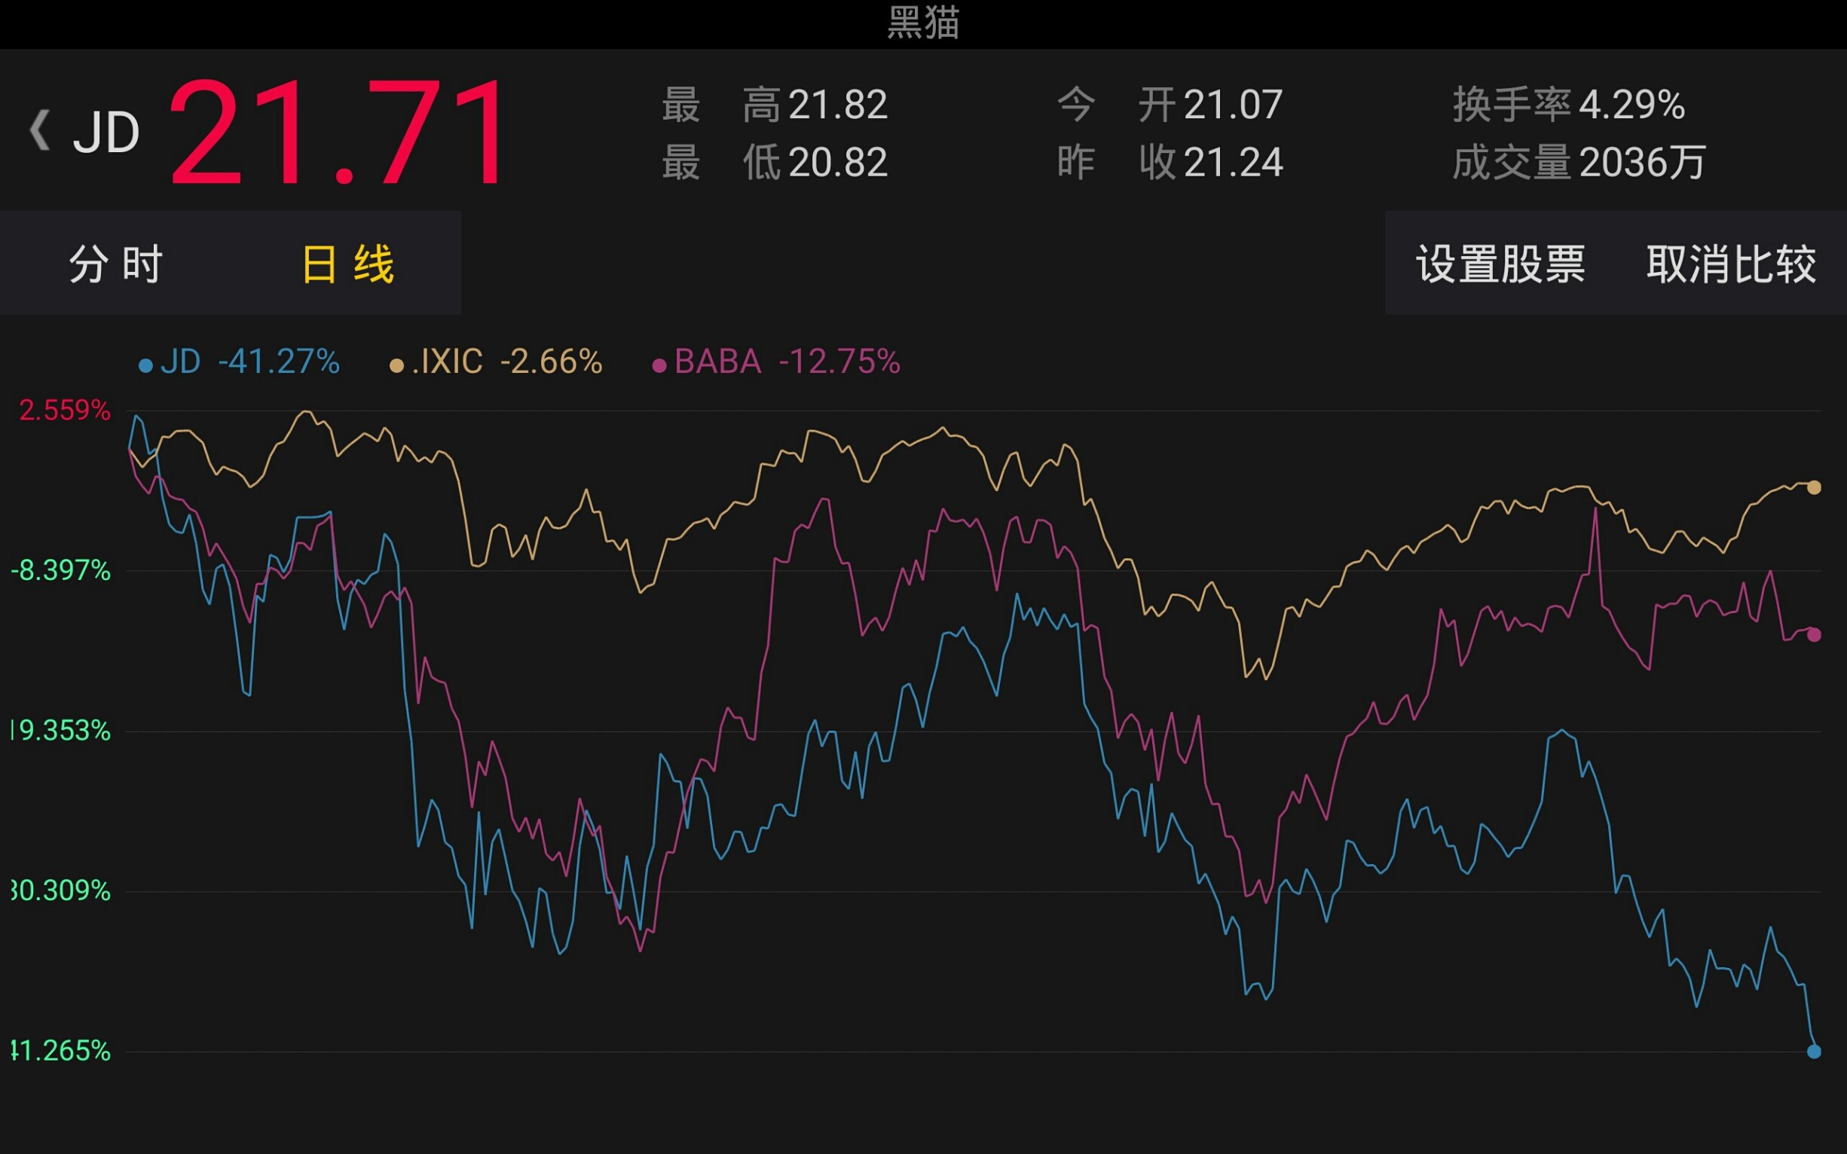Tap the 最低 20.82 value
Image resolution: width=1847 pixels, height=1154 pixels.
point(839,163)
